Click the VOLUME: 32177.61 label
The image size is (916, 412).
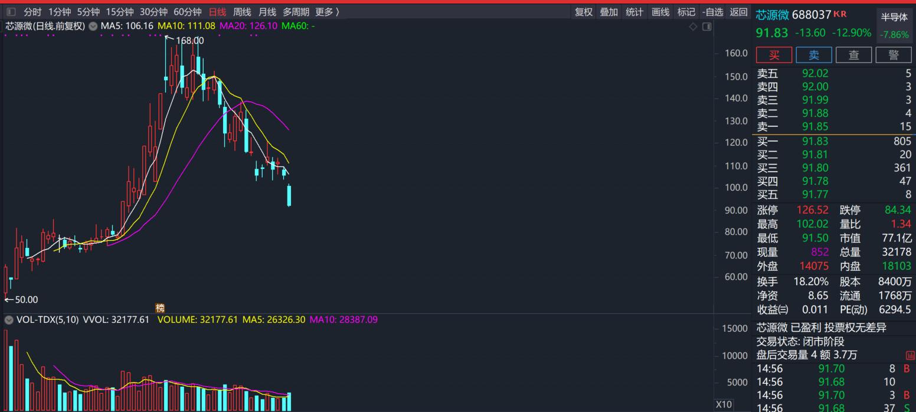coord(197,320)
